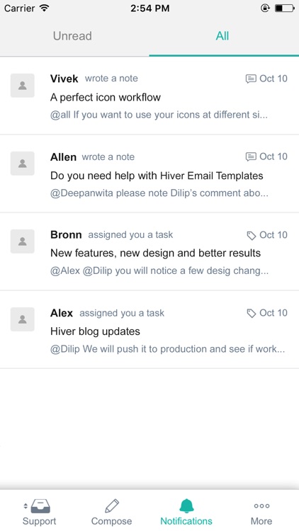The image size is (299, 531).
Task: Expand the mailbox switcher arrows beside Support
Action: pyautogui.click(x=26, y=506)
